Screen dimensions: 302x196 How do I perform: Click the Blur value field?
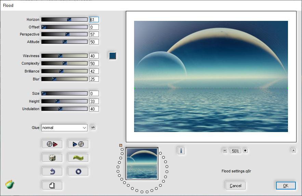coord(94,79)
